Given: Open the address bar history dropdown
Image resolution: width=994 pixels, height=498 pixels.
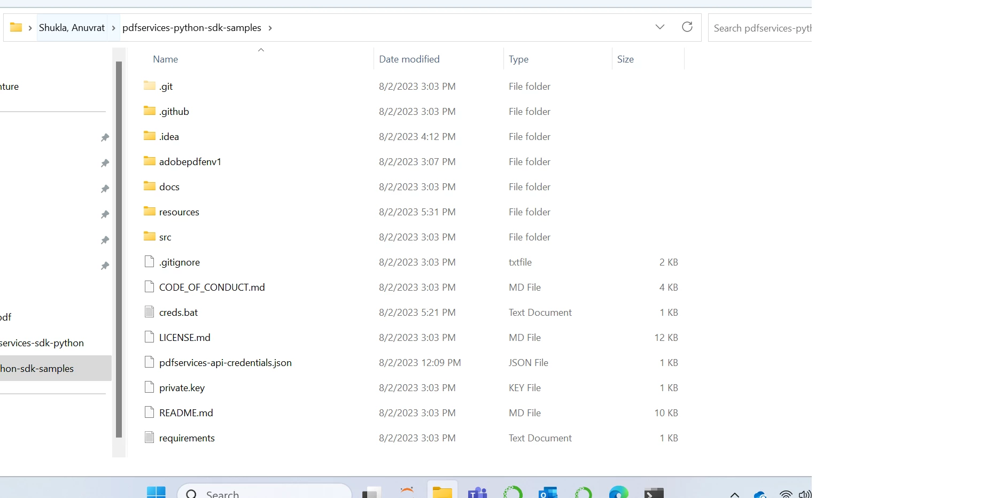Looking at the screenshot, I should (x=660, y=27).
